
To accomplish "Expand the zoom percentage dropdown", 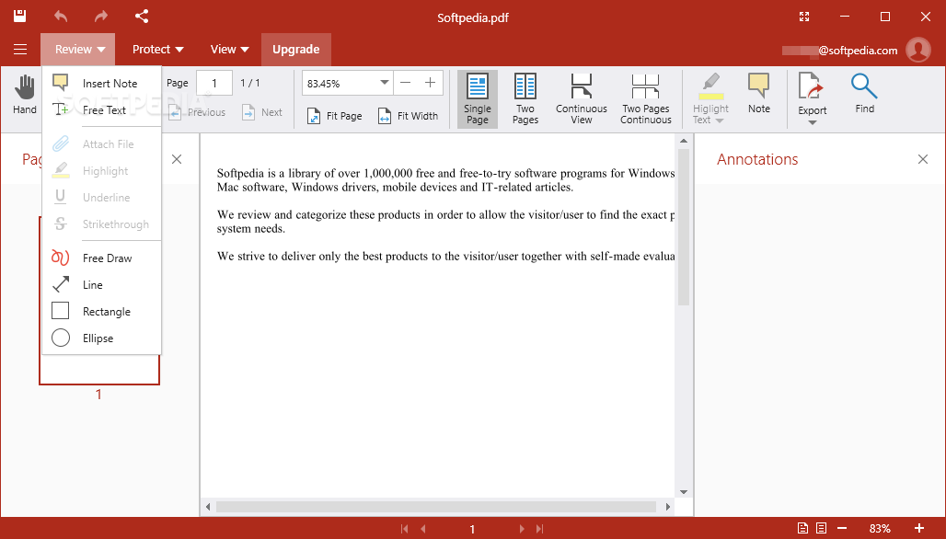I will pyautogui.click(x=385, y=83).
